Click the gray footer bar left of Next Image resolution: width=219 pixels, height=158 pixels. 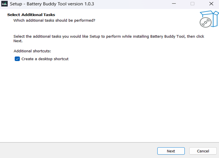point(77,151)
